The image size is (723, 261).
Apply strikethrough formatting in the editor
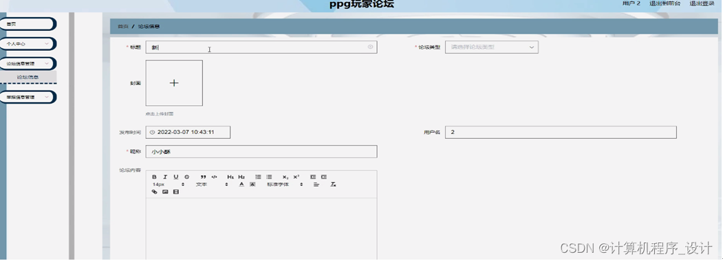[x=186, y=177]
